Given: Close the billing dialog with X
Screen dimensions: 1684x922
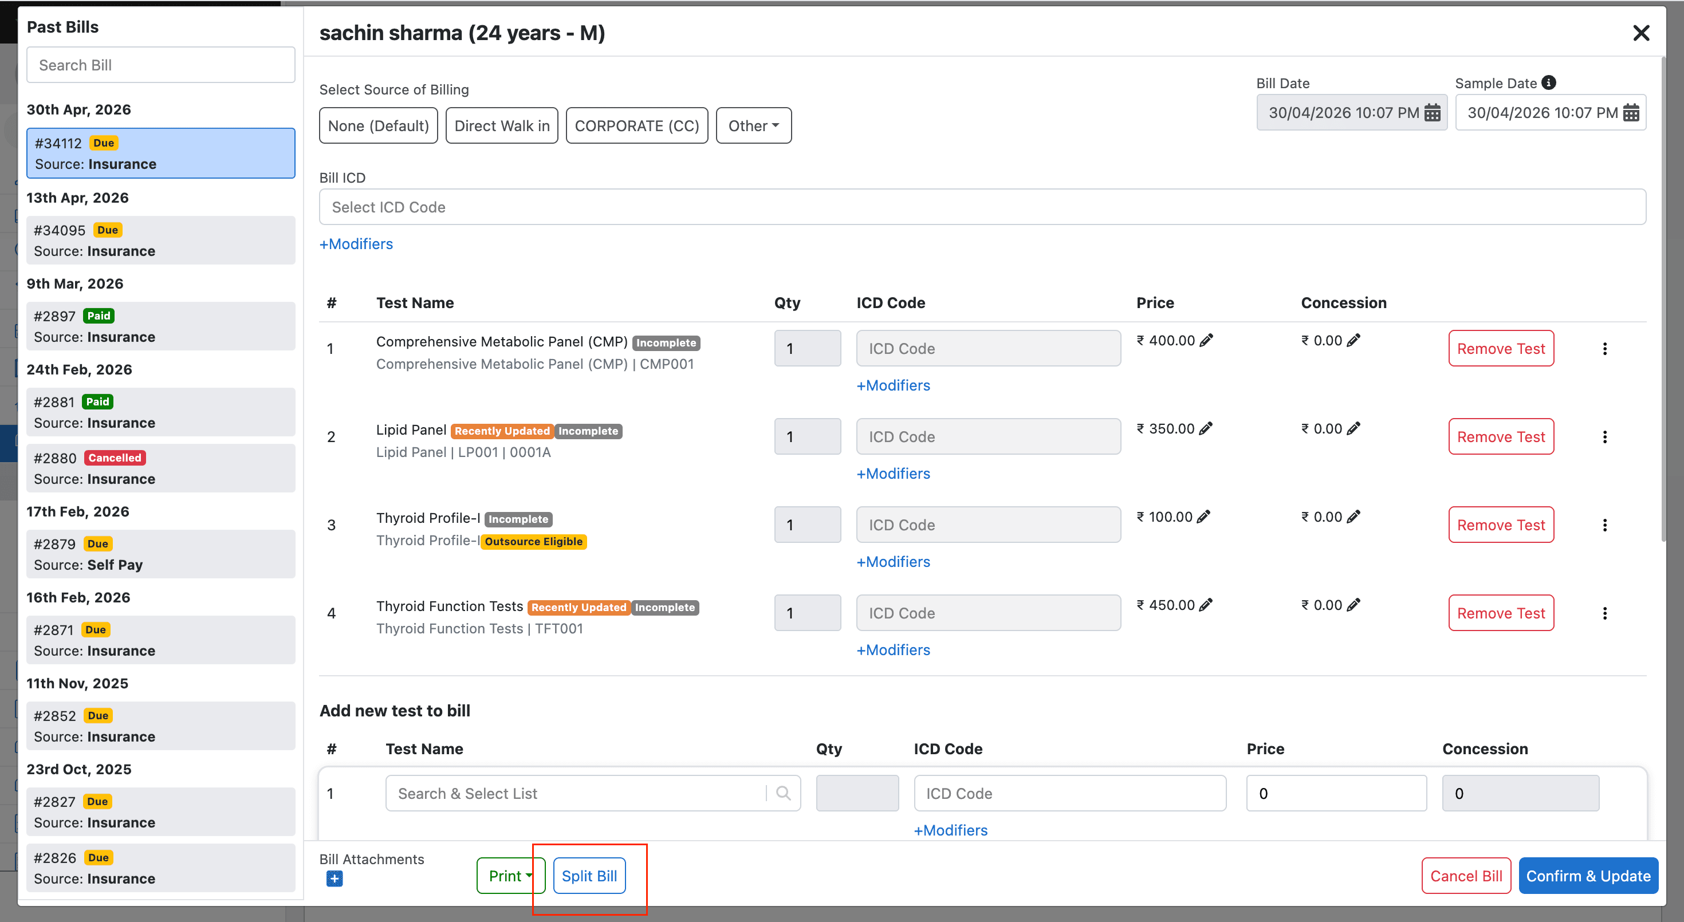Looking at the screenshot, I should tap(1641, 33).
